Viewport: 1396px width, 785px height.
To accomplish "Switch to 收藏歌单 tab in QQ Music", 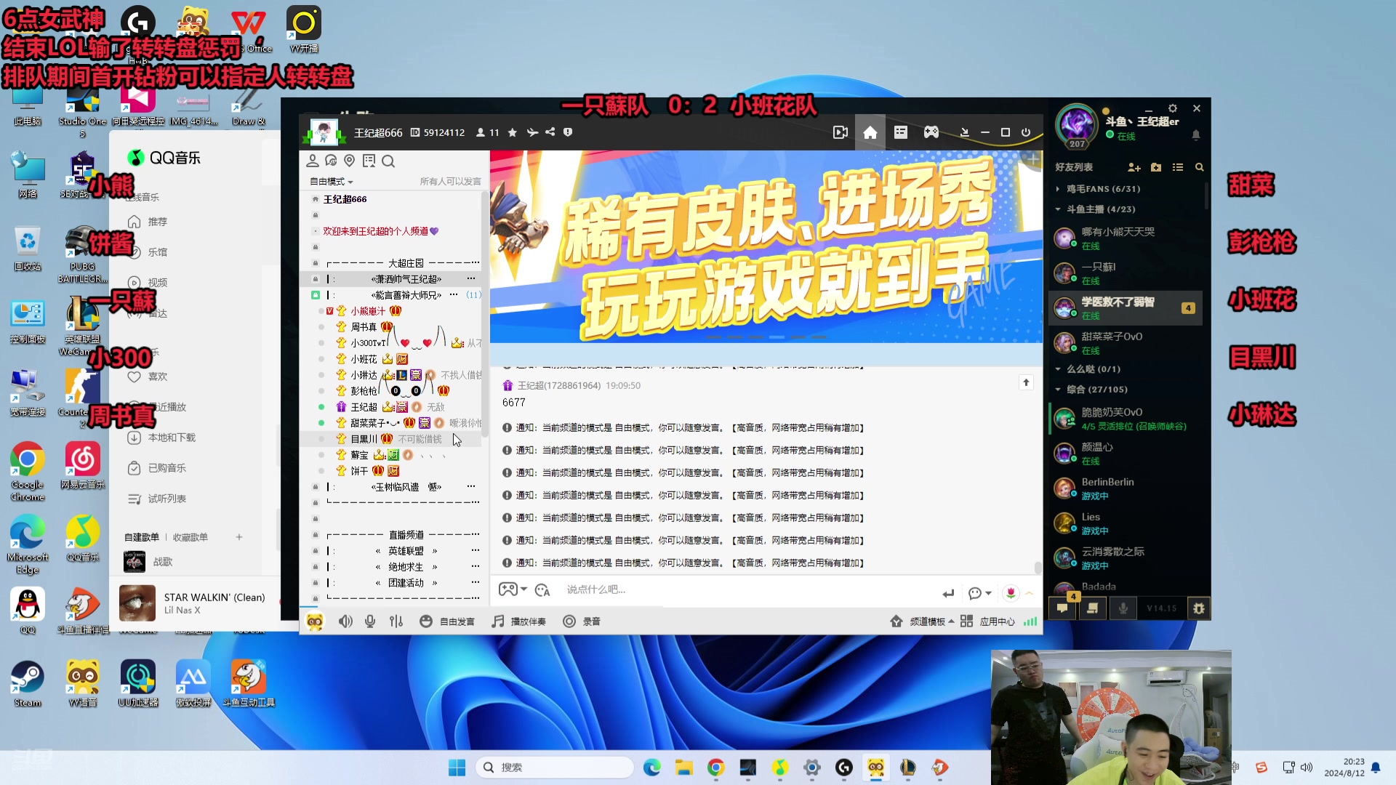I will pos(190,537).
